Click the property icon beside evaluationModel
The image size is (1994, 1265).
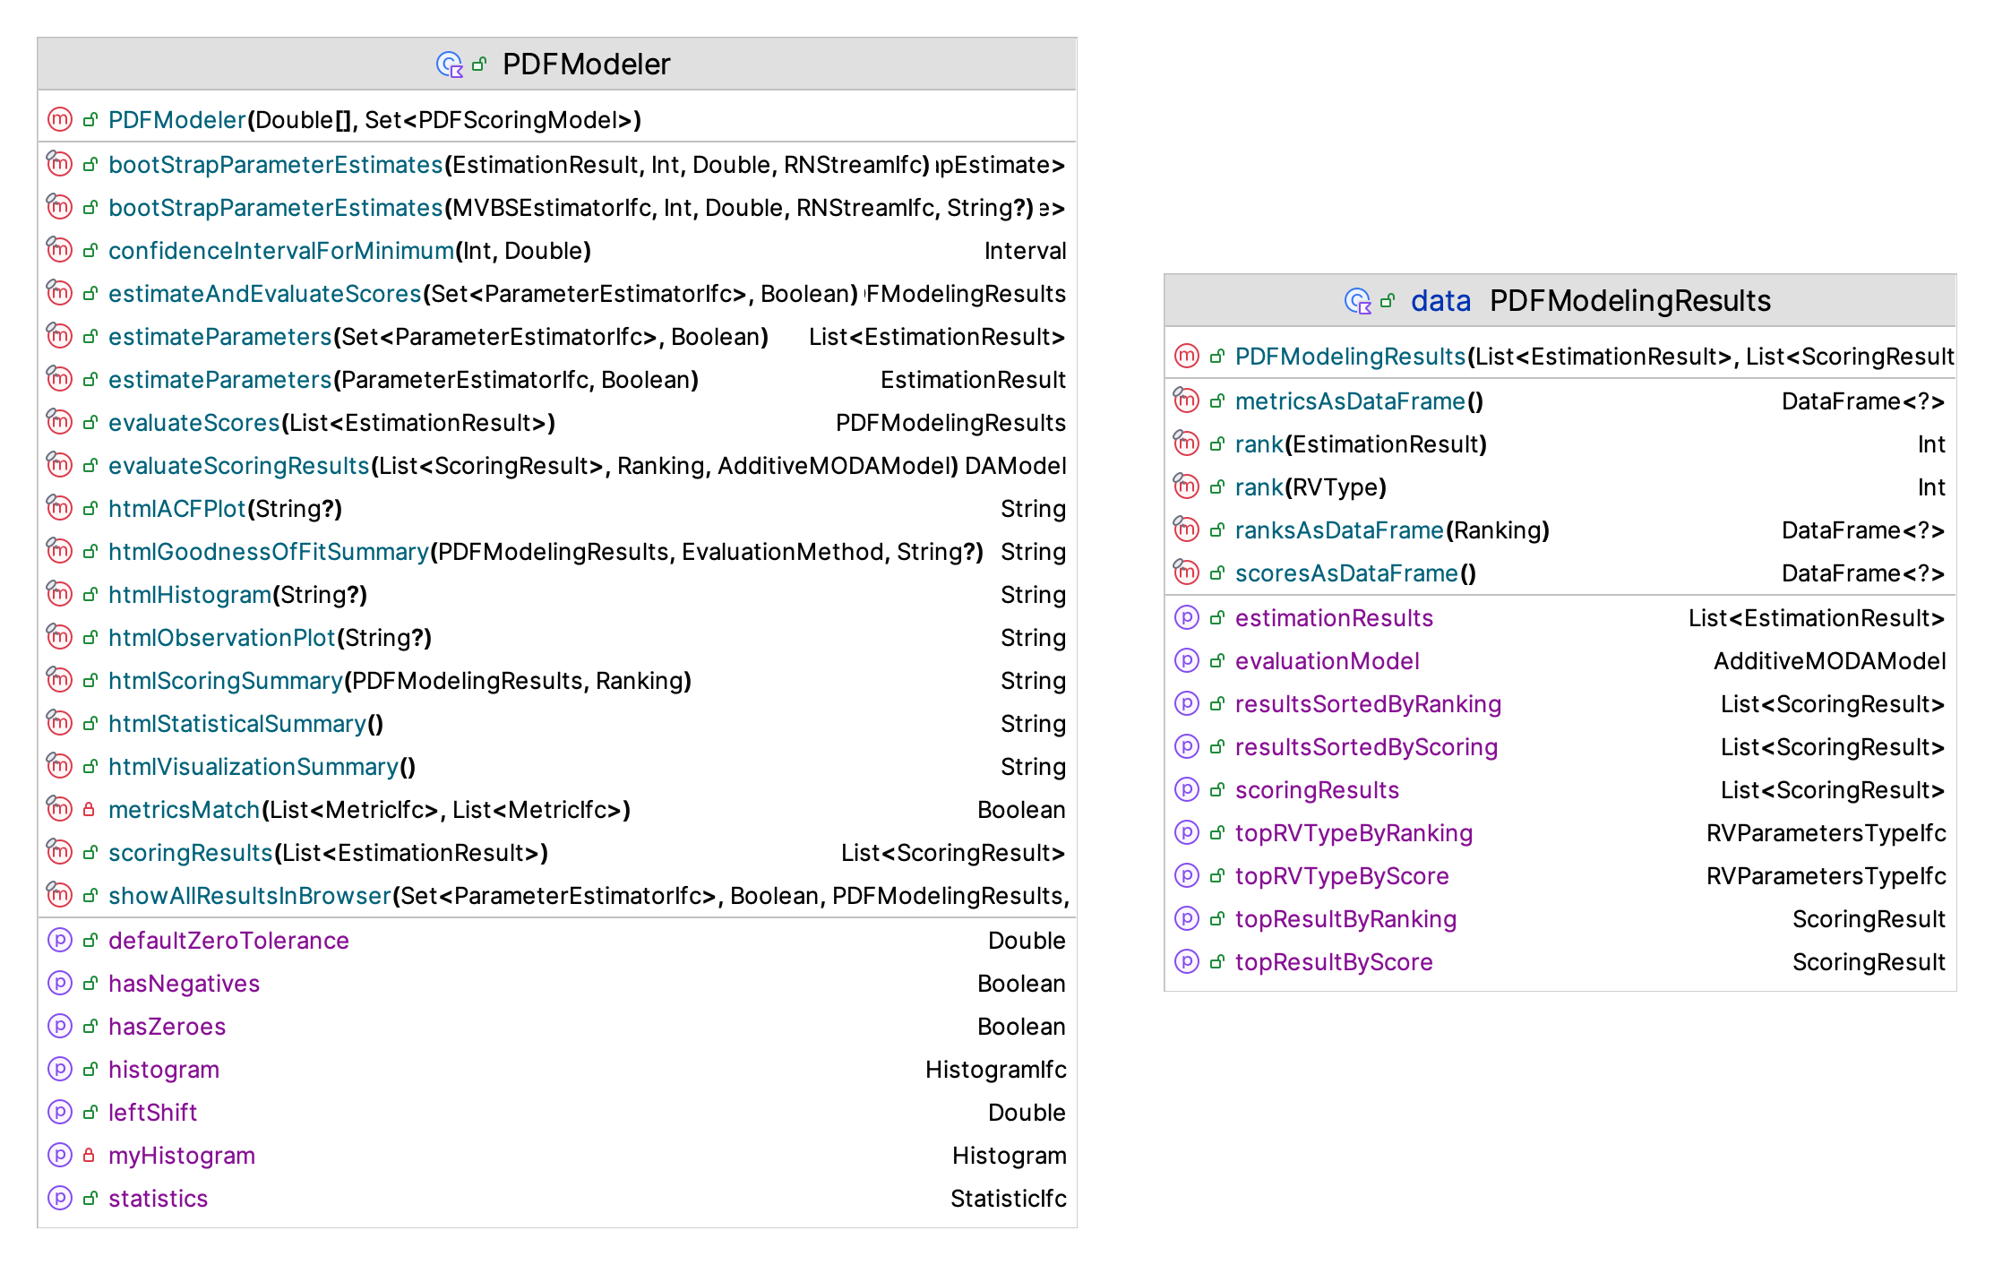click(x=1187, y=660)
